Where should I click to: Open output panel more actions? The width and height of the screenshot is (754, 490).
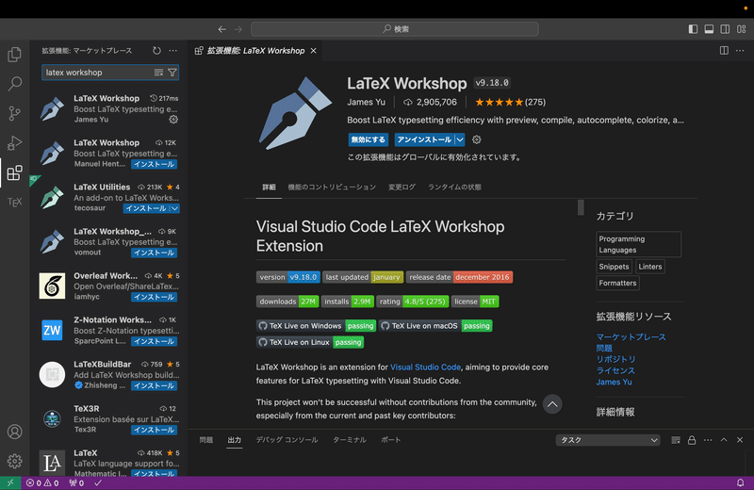click(x=708, y=440)
